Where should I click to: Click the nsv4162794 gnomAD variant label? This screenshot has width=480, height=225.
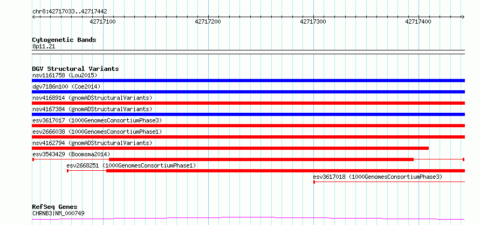click(x=92, y=143)
